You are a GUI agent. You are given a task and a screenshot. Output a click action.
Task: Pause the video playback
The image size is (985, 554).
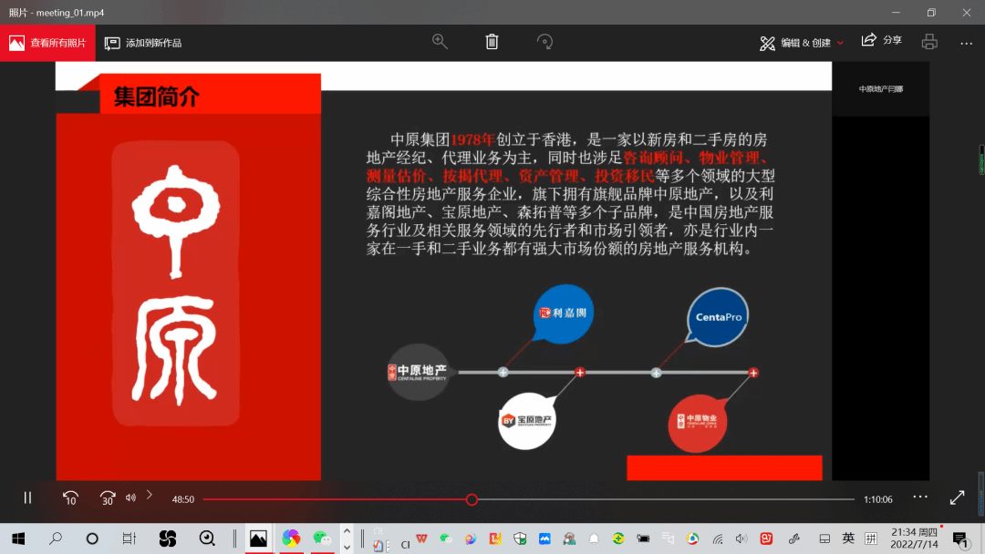[27, 498]
